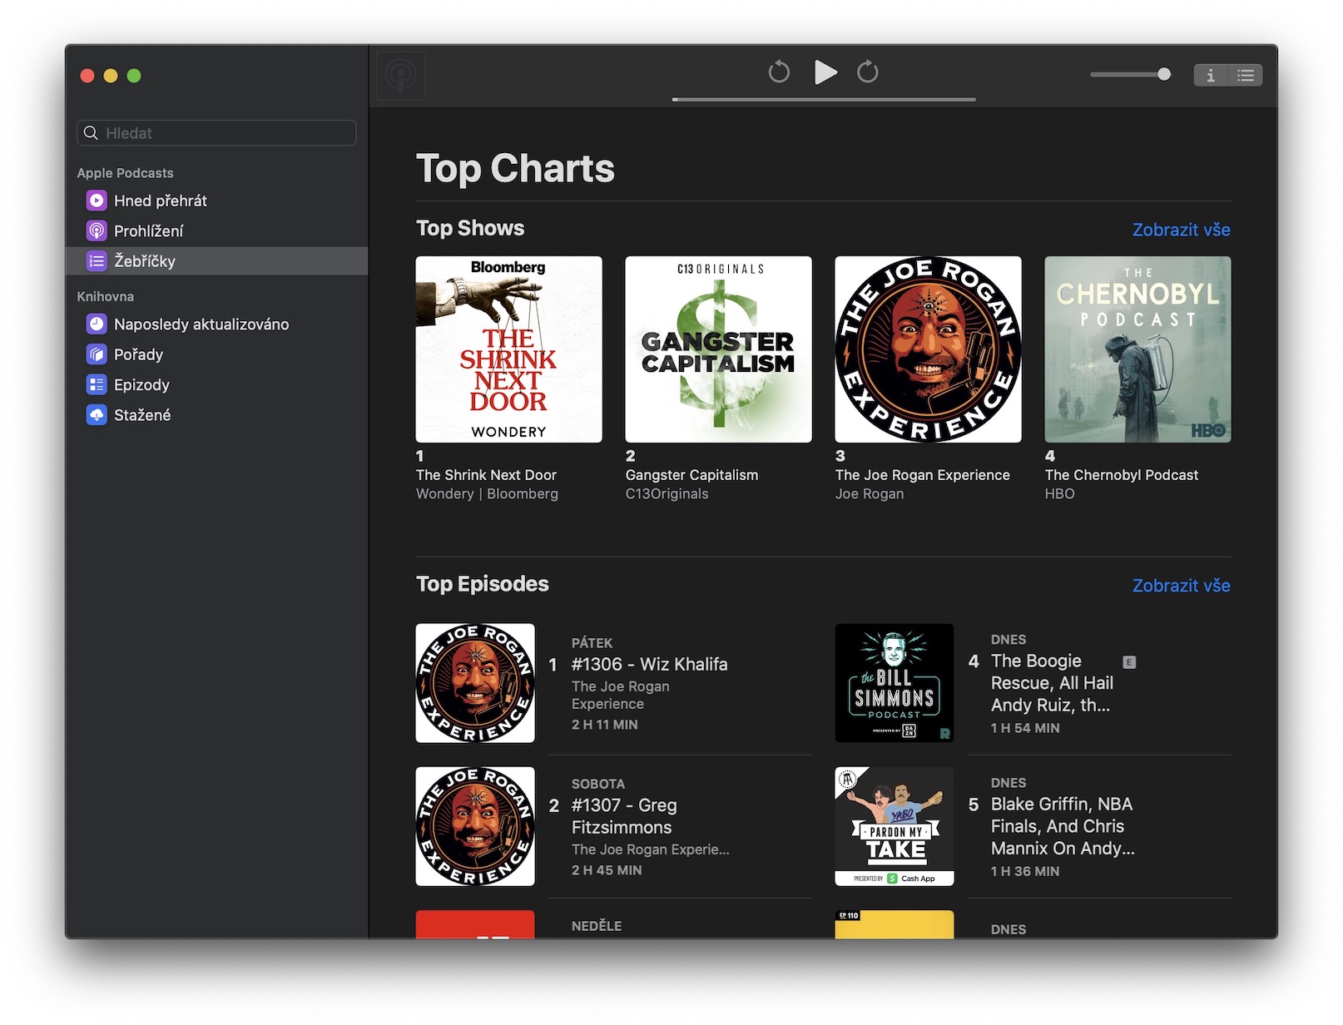Click #1307 - Greg Fitzsimmons episode title
1343x1025 pixels.
click(x=624, y=816)
